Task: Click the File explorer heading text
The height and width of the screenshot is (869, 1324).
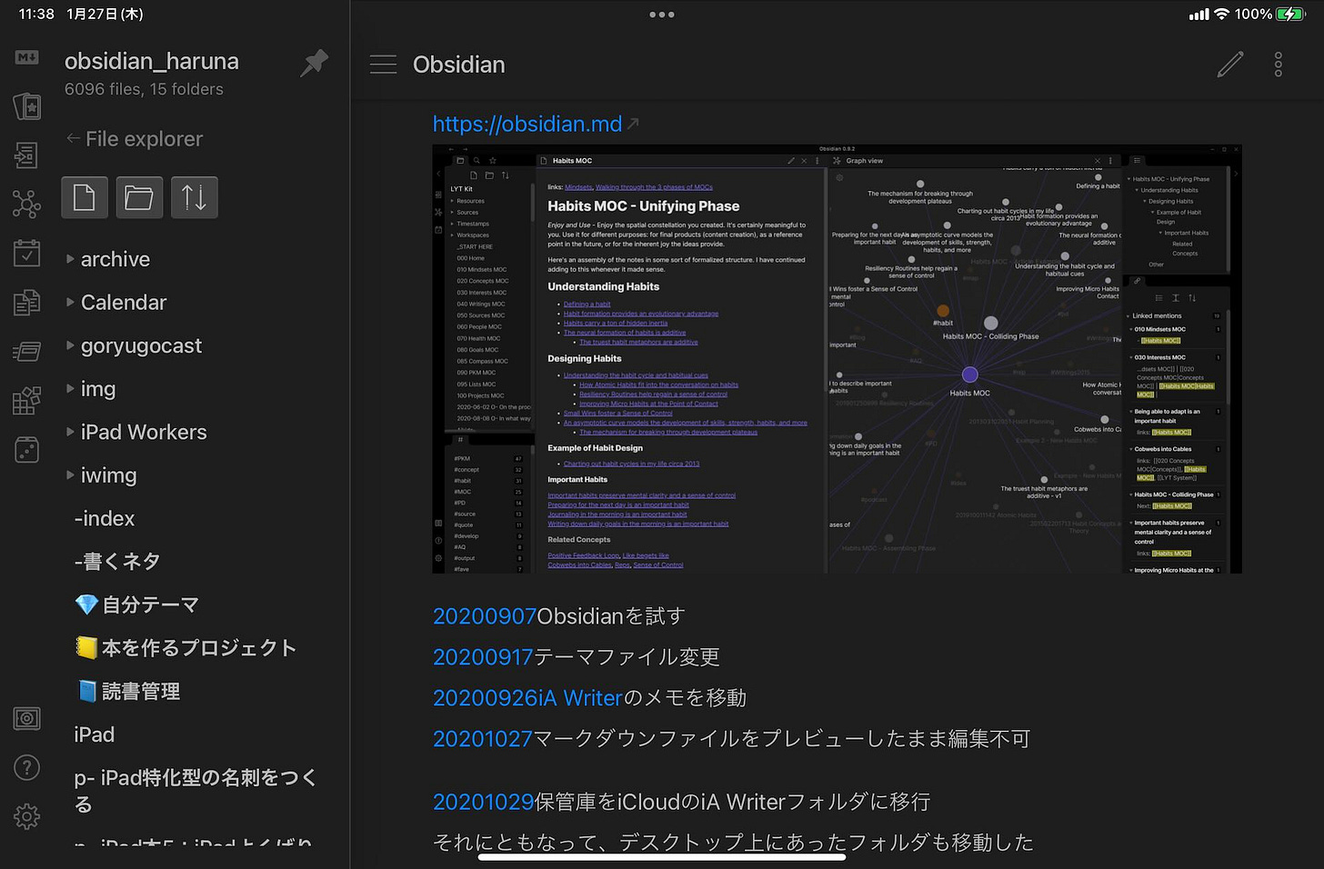Action: (x=145, y=139)
